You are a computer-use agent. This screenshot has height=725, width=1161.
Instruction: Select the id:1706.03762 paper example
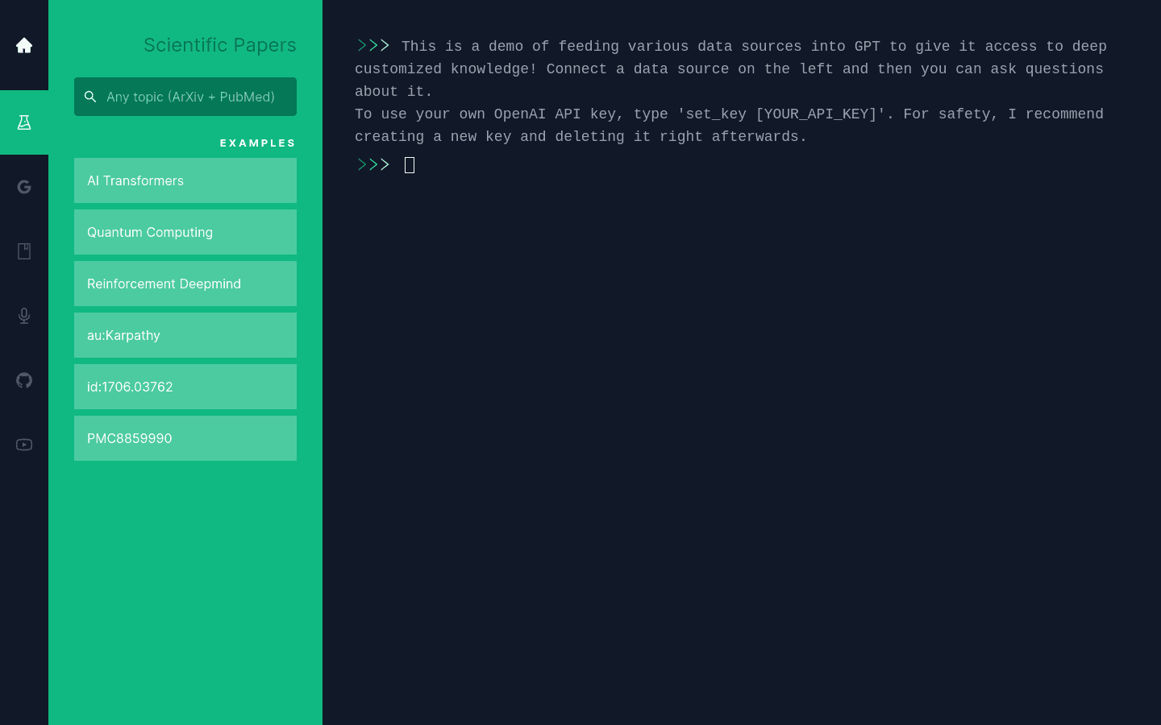click(185, 387)
